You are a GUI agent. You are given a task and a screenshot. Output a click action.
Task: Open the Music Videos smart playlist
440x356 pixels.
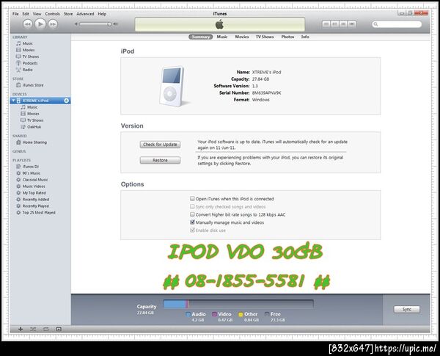(x=34, y=186)
